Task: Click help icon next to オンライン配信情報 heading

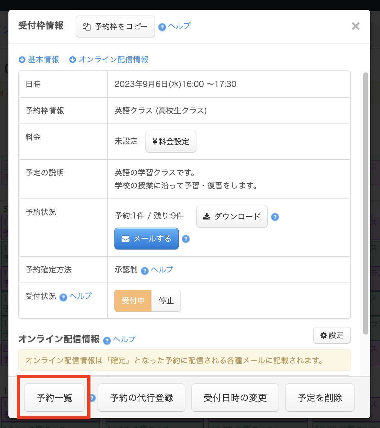Action: tap(107, 340)
